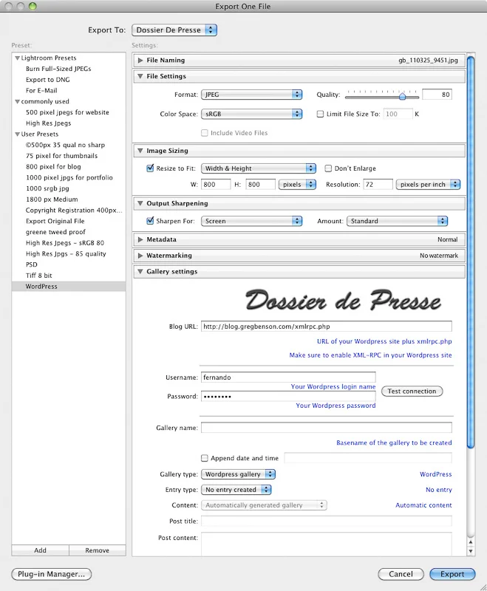Screen dimensions: 487x591
Task: Click the width W field
Action: click(x=216, y=185)
